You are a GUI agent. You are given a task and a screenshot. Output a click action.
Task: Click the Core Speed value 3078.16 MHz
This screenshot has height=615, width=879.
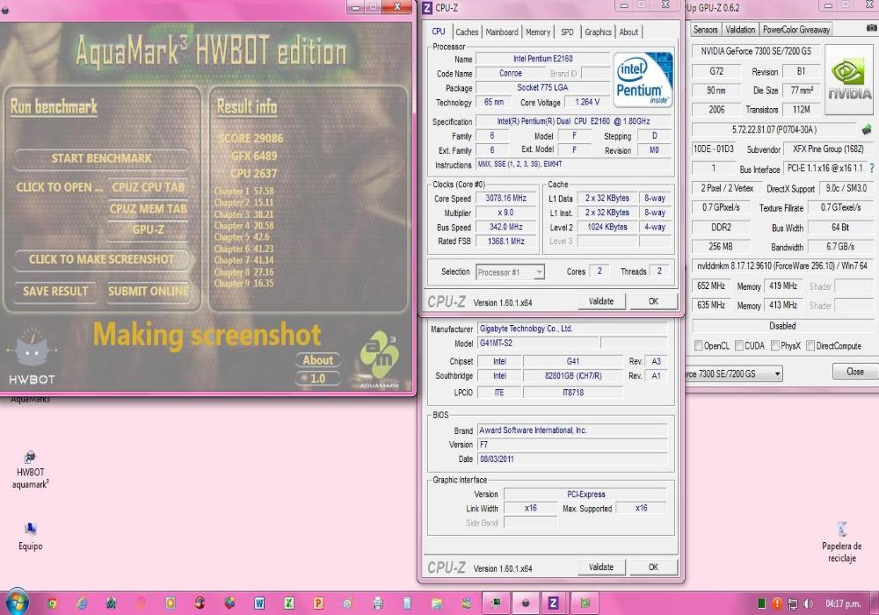[505, 199]
